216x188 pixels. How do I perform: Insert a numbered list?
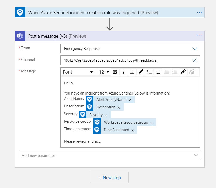click(158, 72)
